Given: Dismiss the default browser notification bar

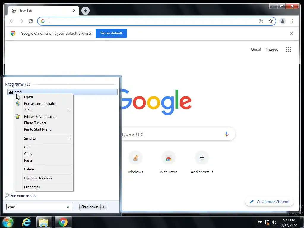Looking at the screenshot, I should 292,33.
